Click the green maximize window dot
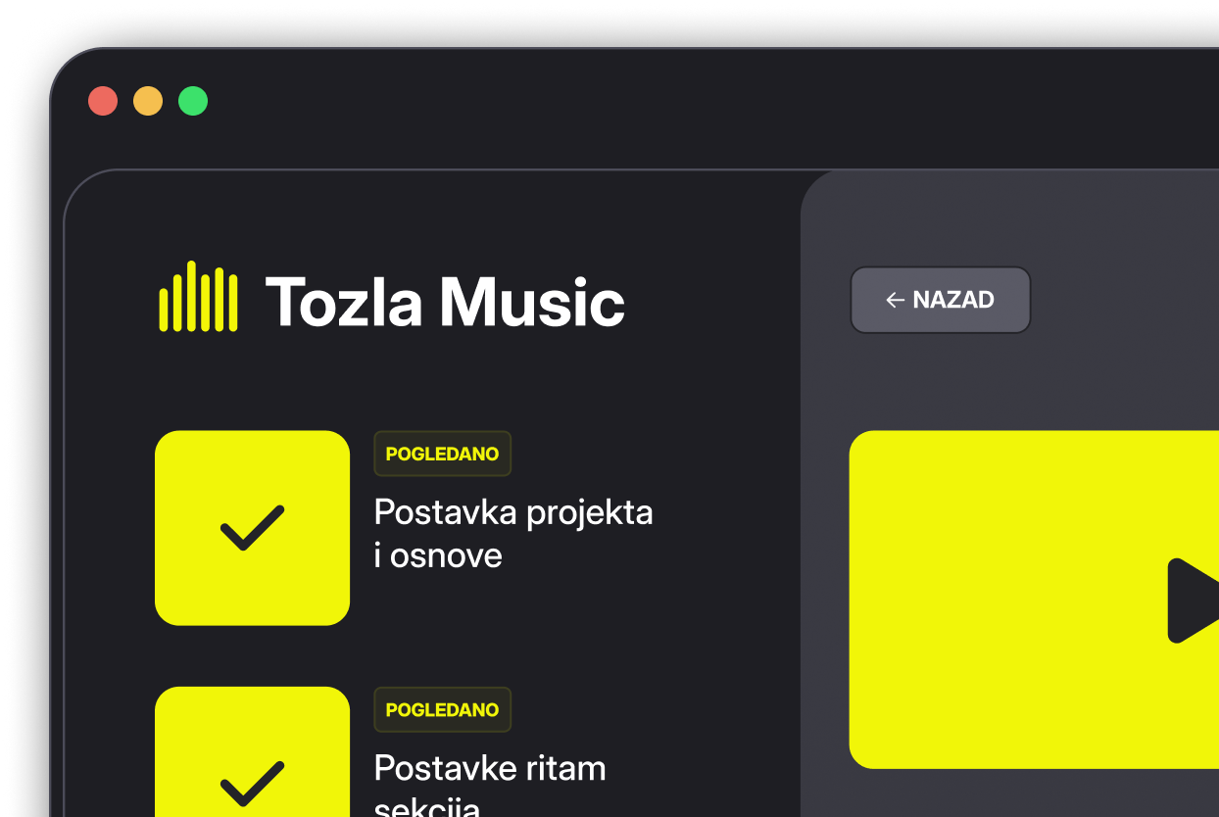 193,101
